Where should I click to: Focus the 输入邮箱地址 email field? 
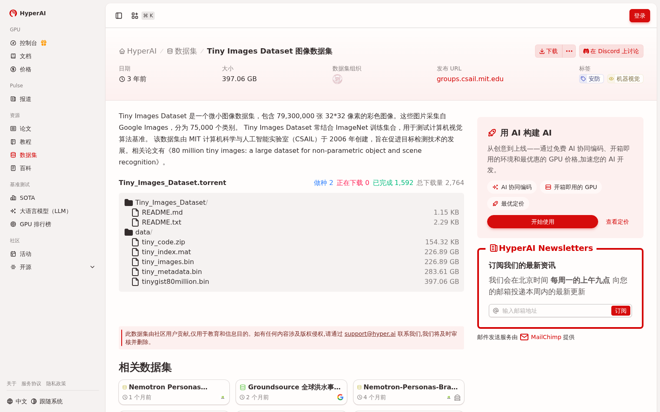pos(555,311)
